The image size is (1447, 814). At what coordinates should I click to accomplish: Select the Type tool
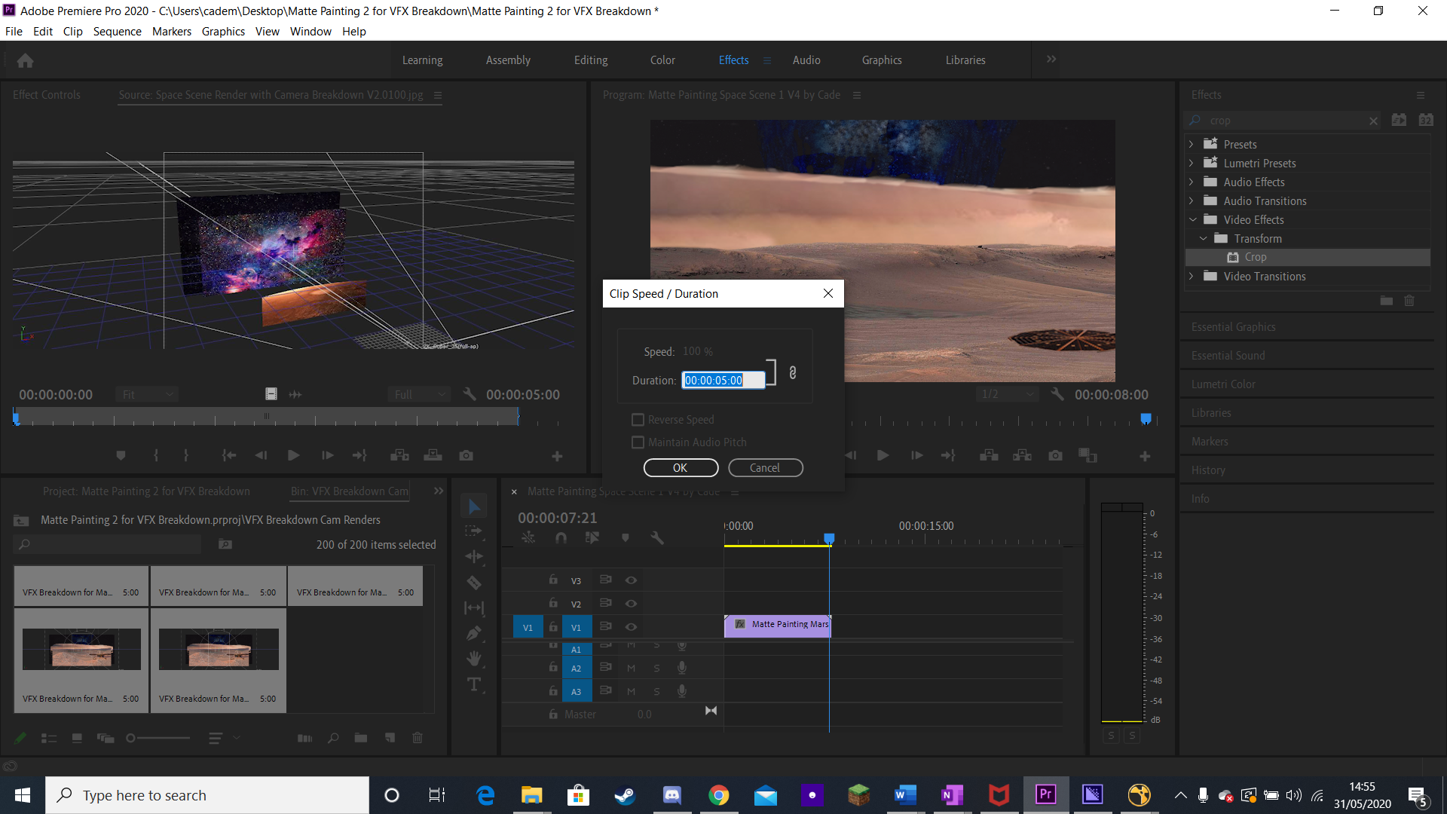click(x=474, y=684)
